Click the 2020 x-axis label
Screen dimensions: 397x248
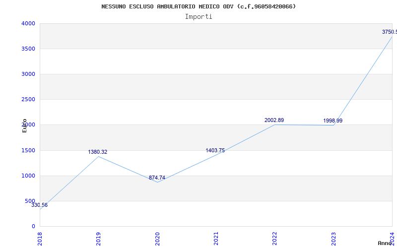(x=157, y=239)
